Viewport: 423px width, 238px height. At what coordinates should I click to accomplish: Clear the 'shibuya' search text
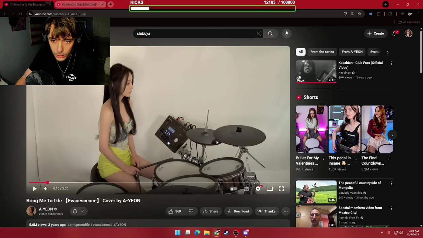click(259, 33)
